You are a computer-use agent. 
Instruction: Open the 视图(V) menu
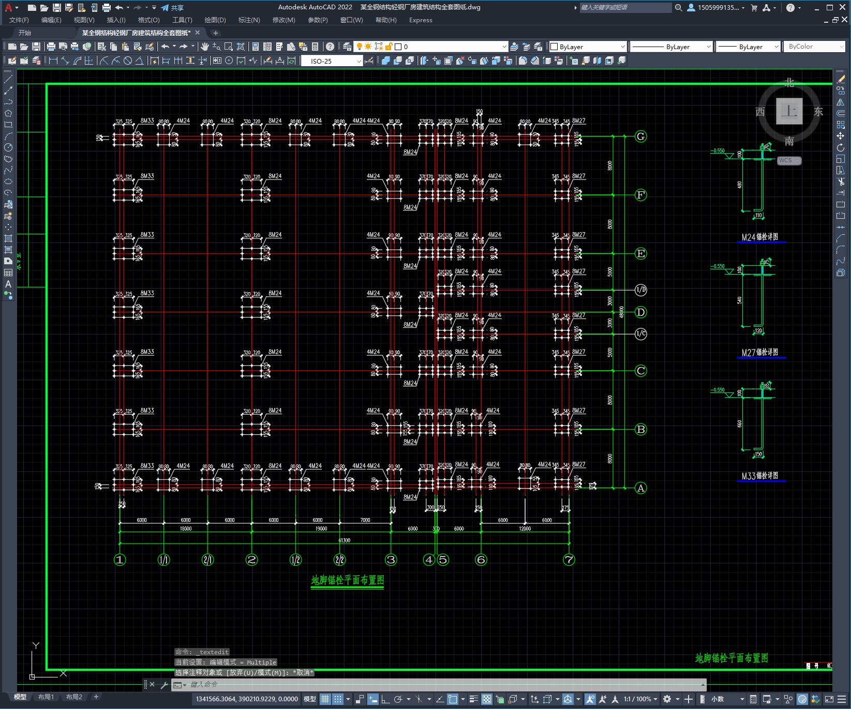pyautogui.click(x=84, y=20)
